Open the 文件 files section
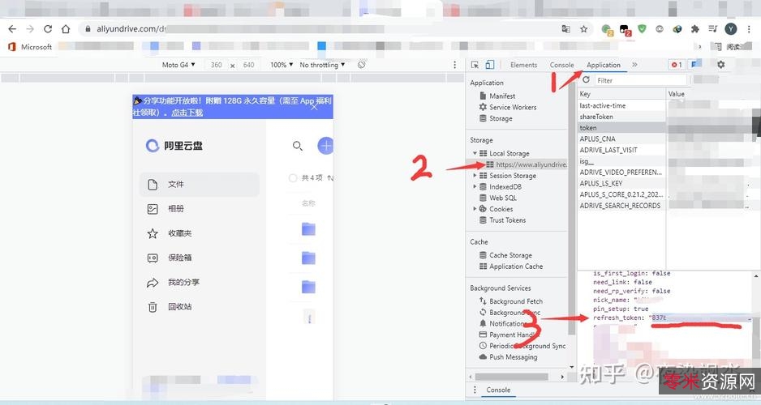This screenshot has height=405, width=761. (x=200, y=184)
